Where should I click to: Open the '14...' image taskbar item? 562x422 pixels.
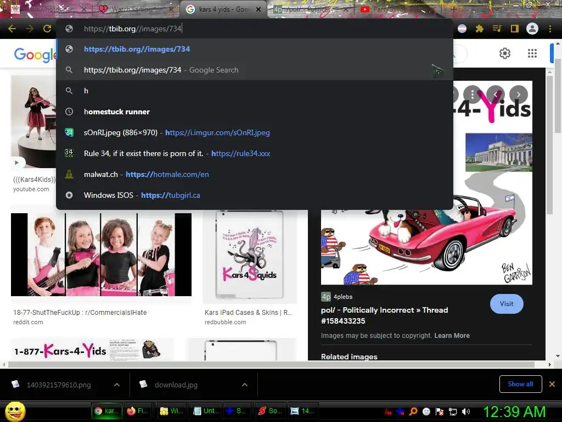[x=302, y=411]
